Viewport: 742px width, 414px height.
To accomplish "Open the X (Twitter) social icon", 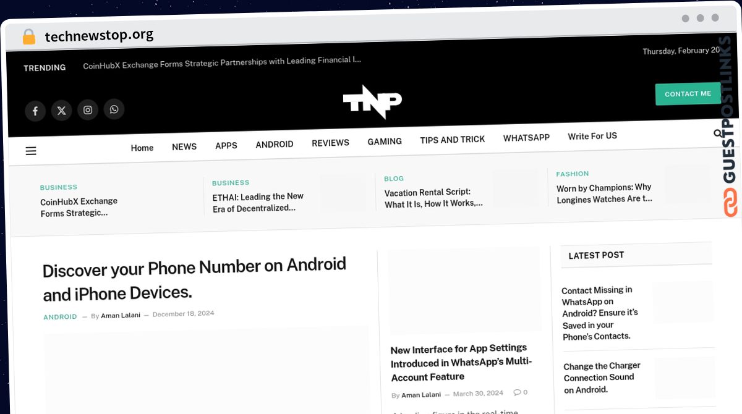I will 61,111.
